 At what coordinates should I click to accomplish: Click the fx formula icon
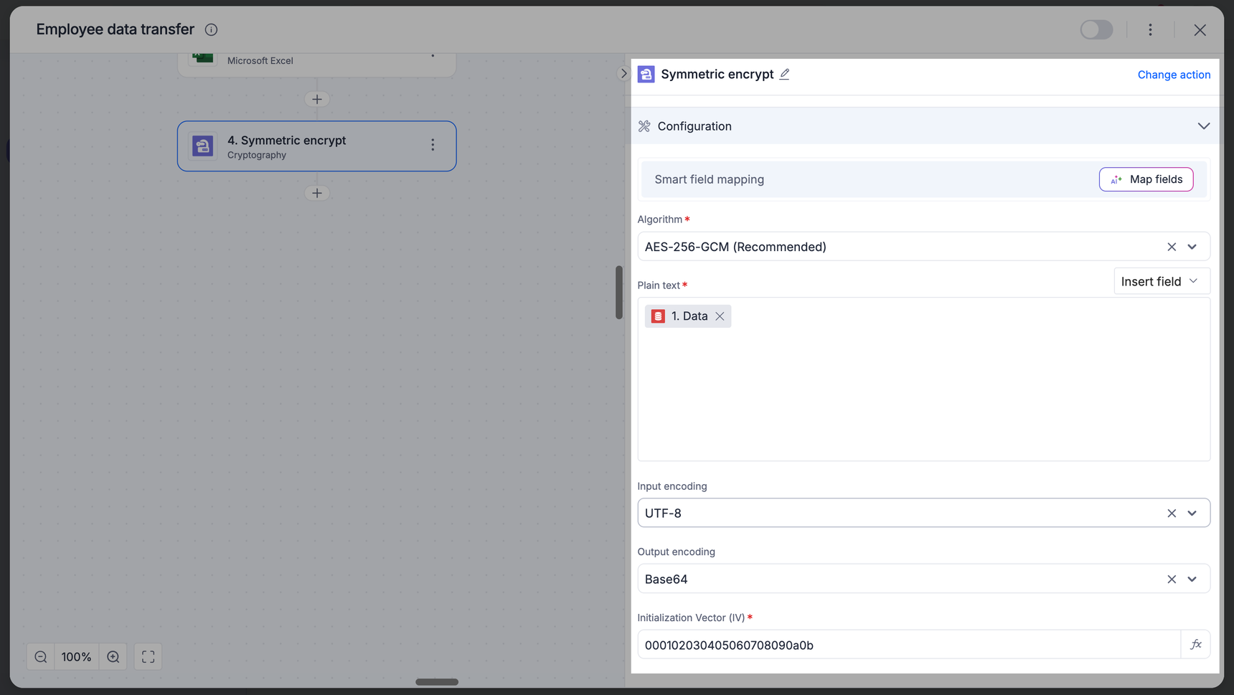[1195, 645]
